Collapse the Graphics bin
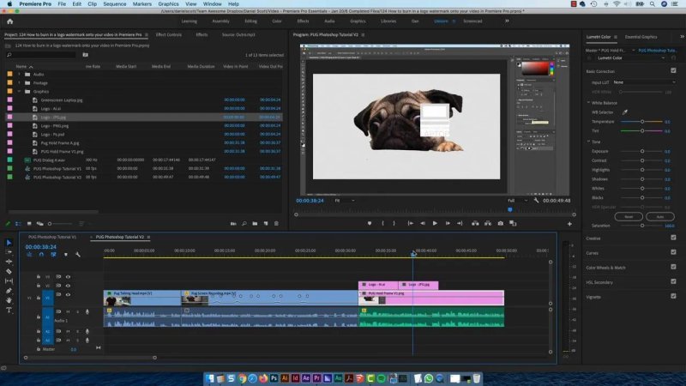Screen dimensions: 686x386 [x=19, y=92]
